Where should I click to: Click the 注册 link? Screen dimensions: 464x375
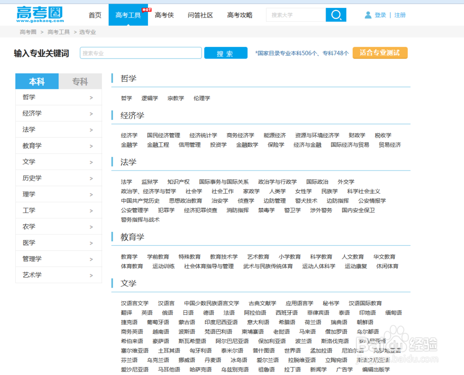coord(400,14)
